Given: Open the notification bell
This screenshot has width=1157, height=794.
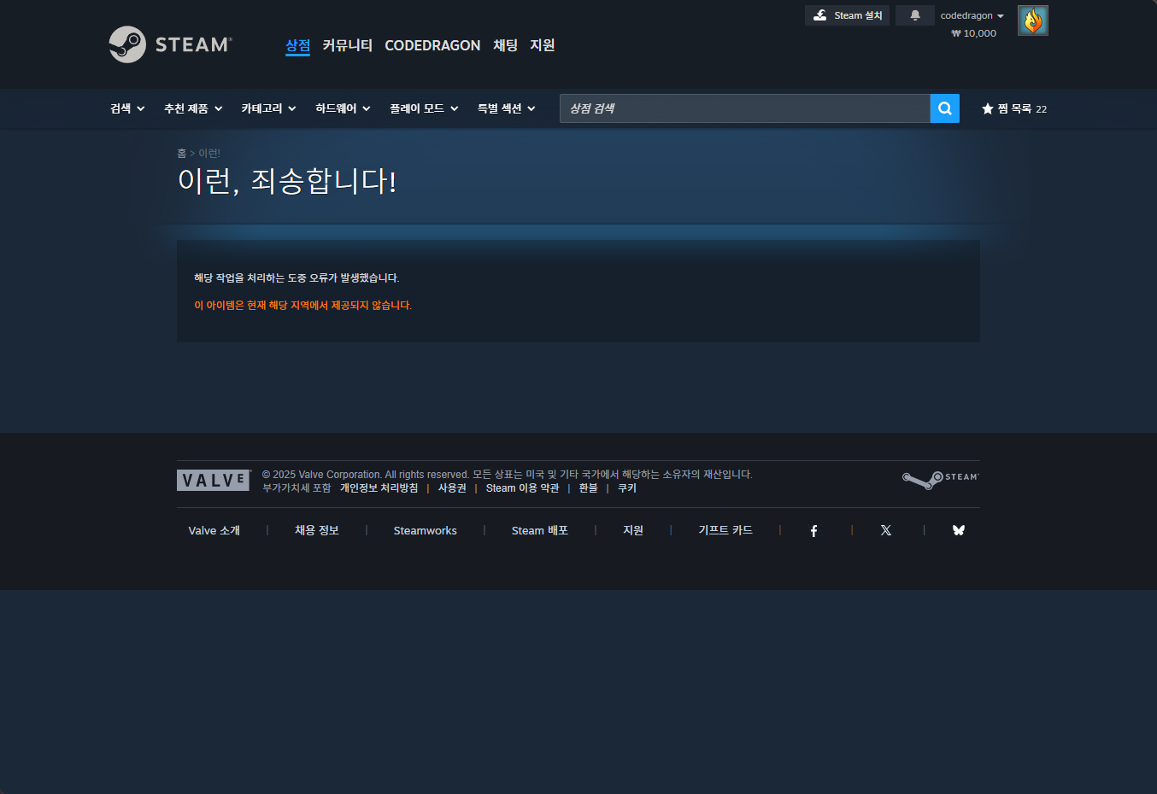Looking at the screenshot, I should tap(914, 15).
